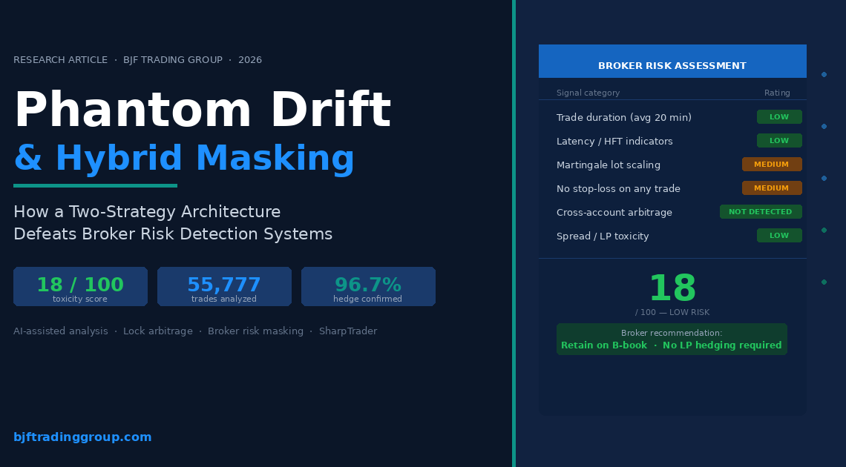Click the Phantom Drift title
Viewport: 846px width, 467px height.
tap(202, 111)
